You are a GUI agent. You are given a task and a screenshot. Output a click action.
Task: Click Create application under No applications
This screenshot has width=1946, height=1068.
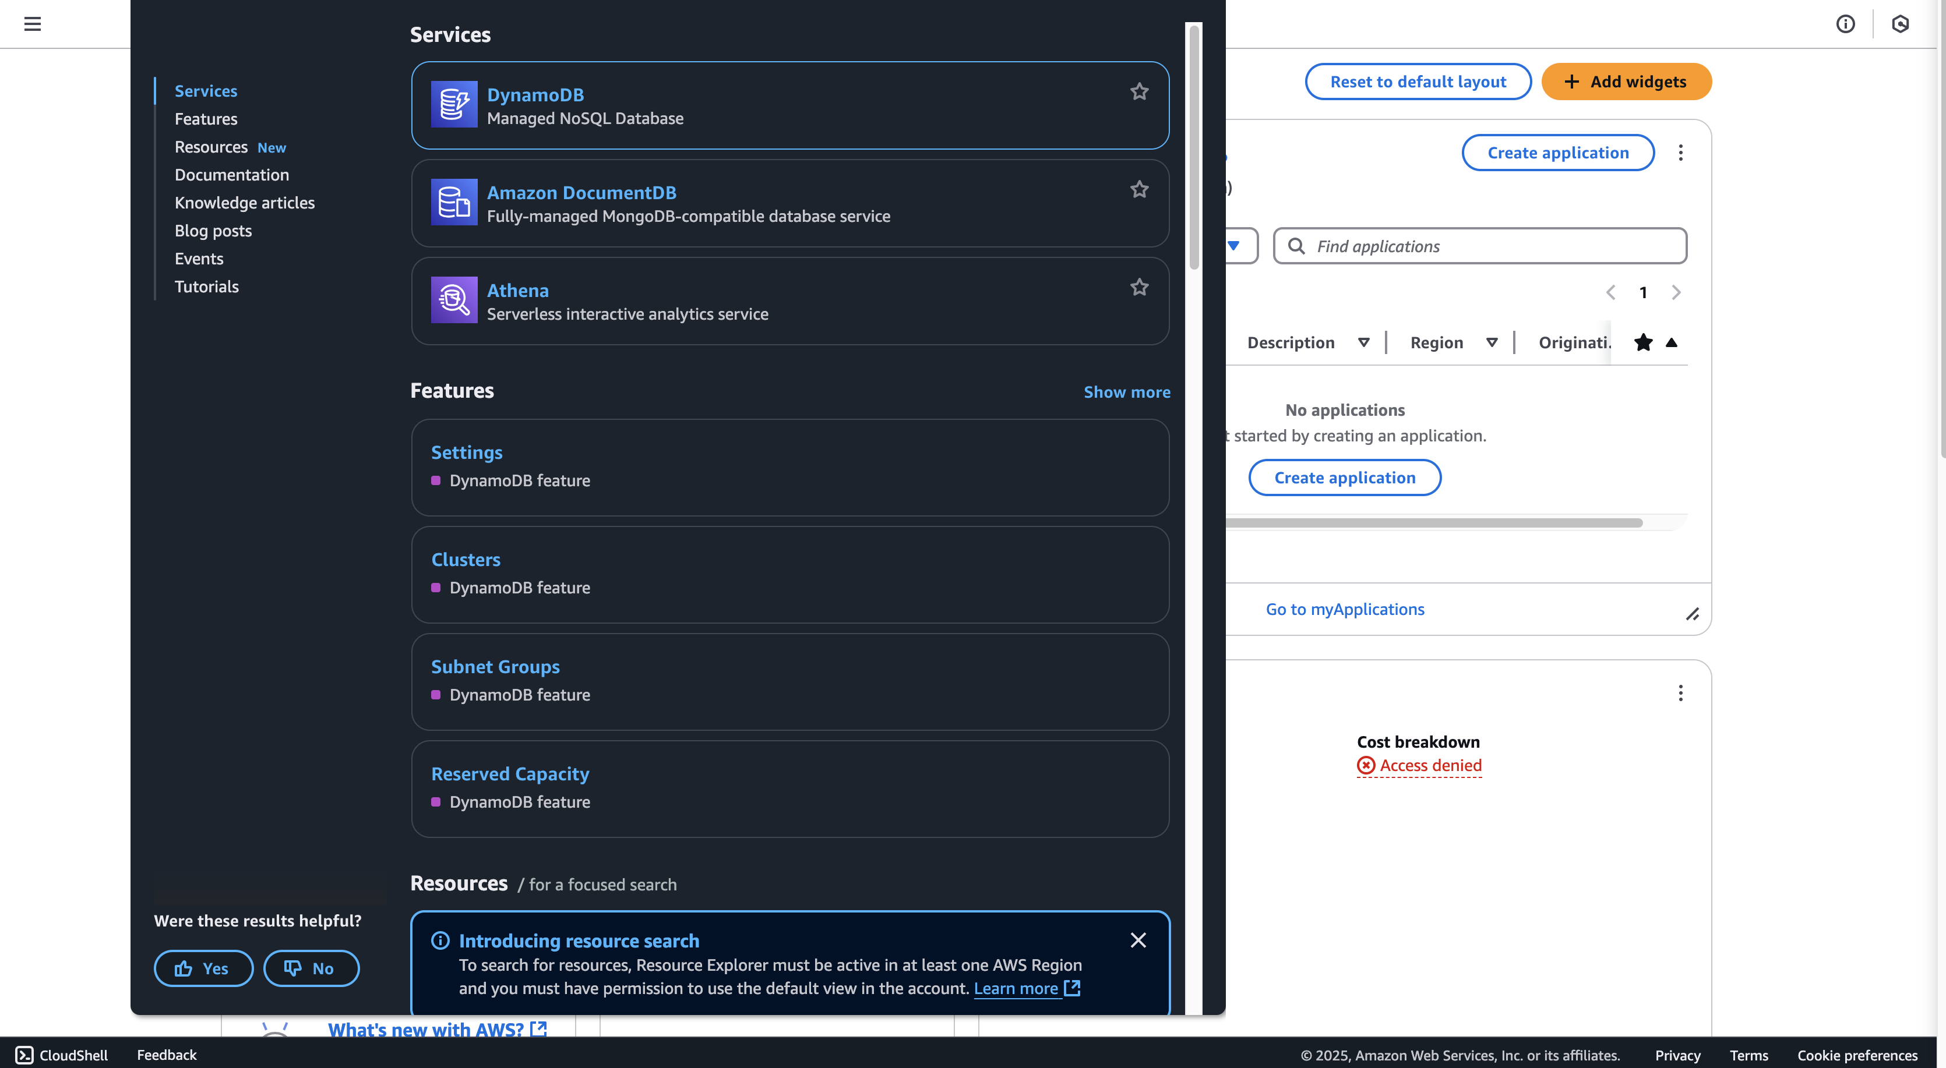pos(1345,478)
